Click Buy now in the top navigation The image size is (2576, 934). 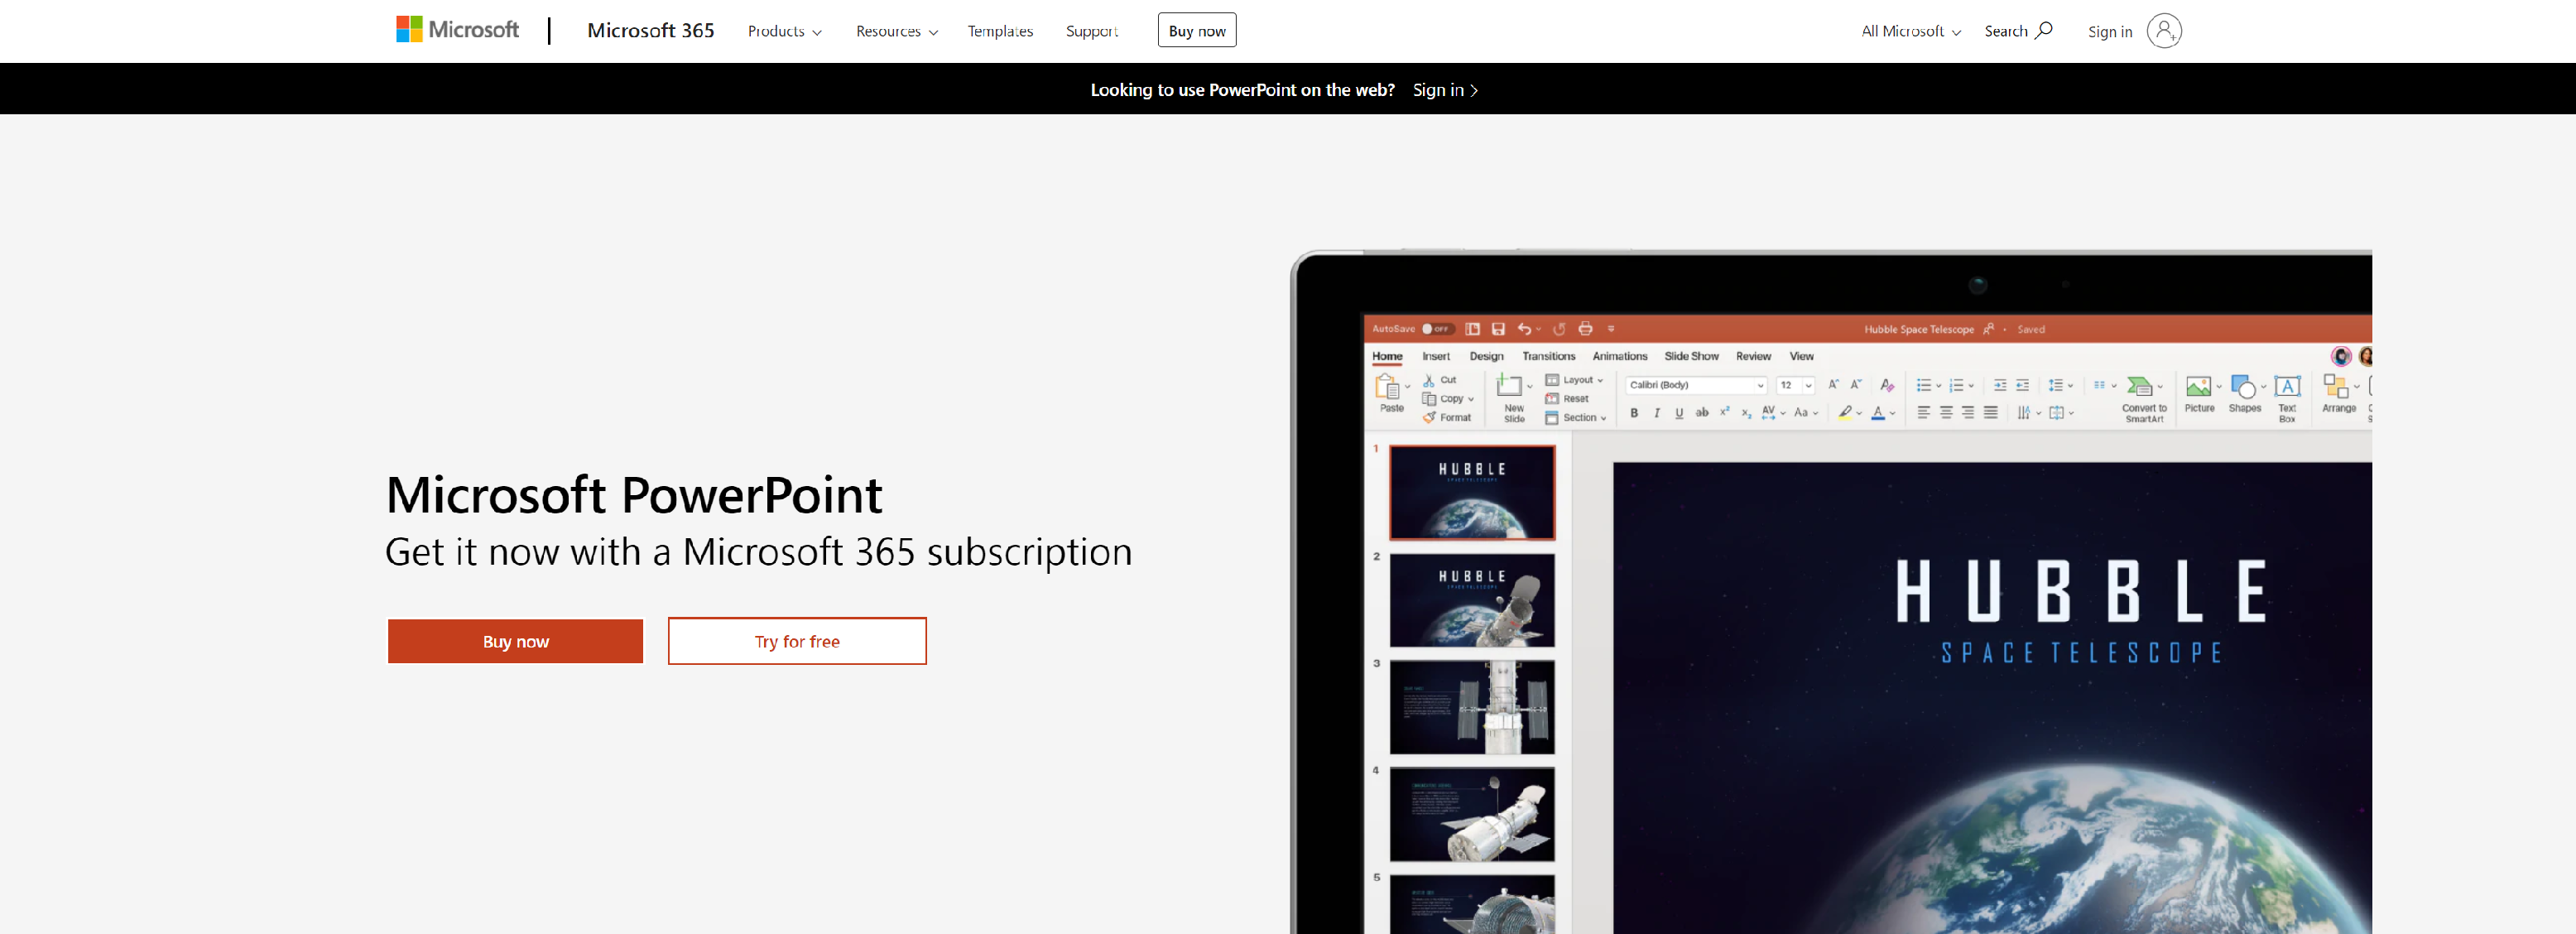1197,30
